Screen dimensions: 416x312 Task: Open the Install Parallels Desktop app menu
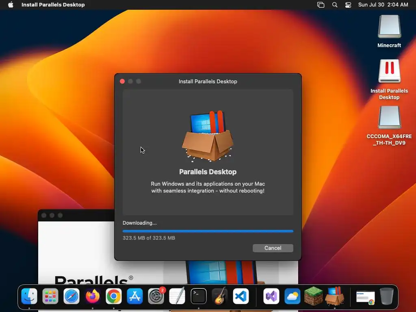tap(53, 4)
